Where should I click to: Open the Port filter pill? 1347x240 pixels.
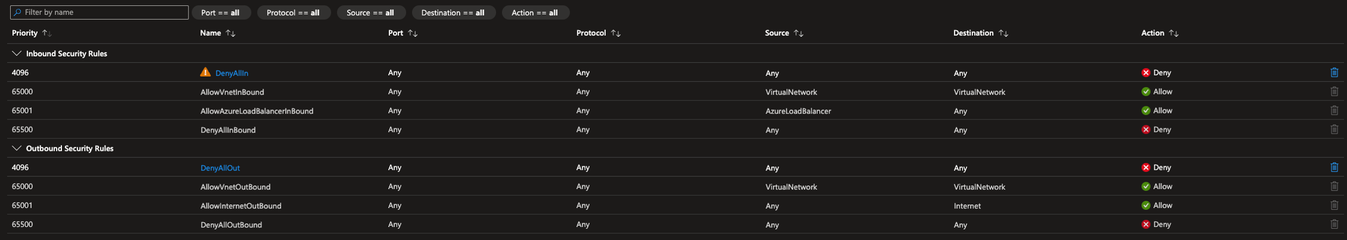click(221, 12)
